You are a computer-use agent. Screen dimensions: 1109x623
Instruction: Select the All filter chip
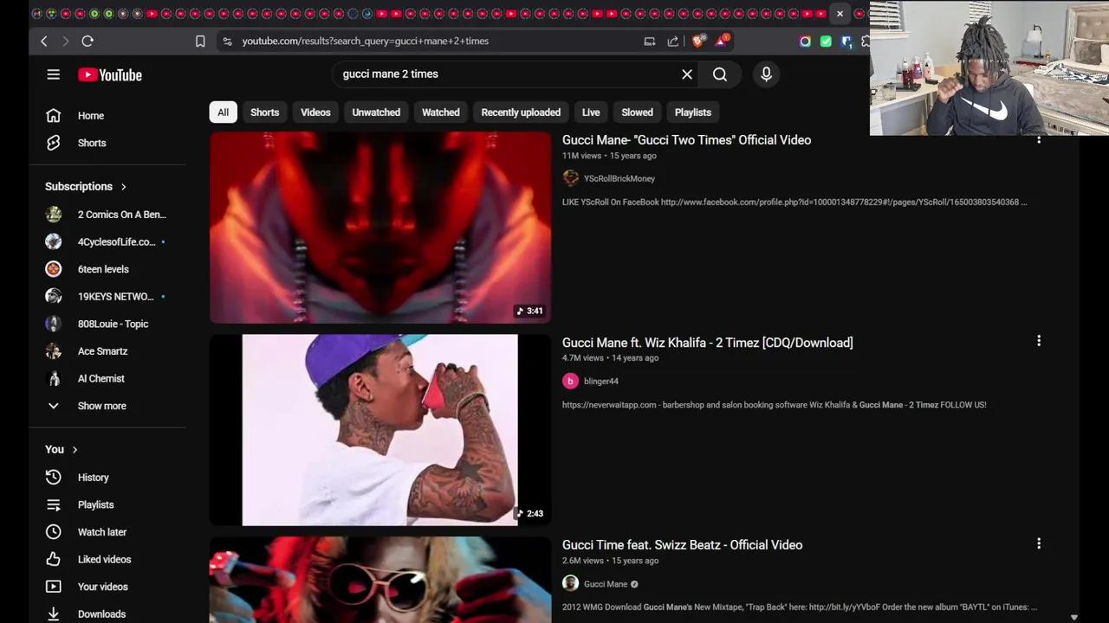[x=223, y=112]
